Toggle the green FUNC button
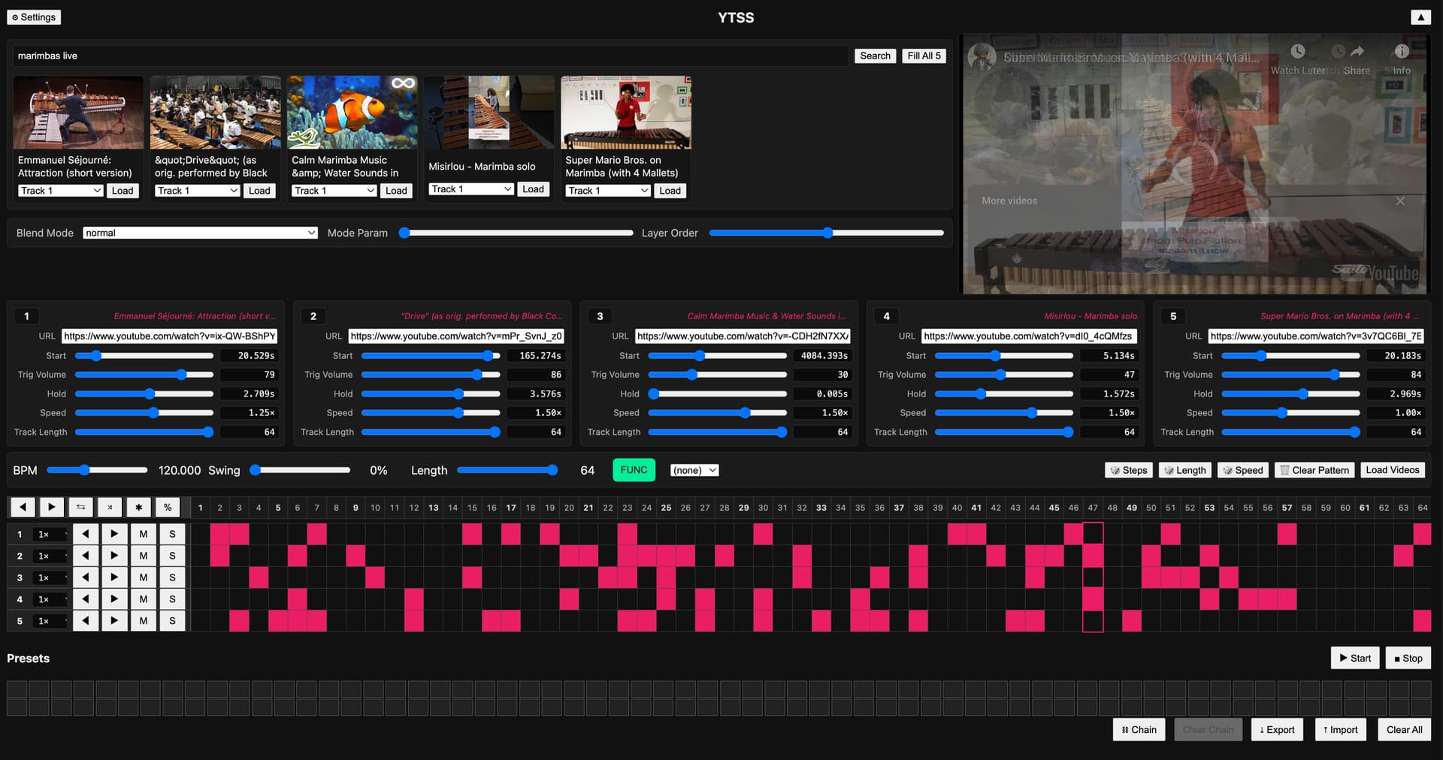 (x=634, y=470)
